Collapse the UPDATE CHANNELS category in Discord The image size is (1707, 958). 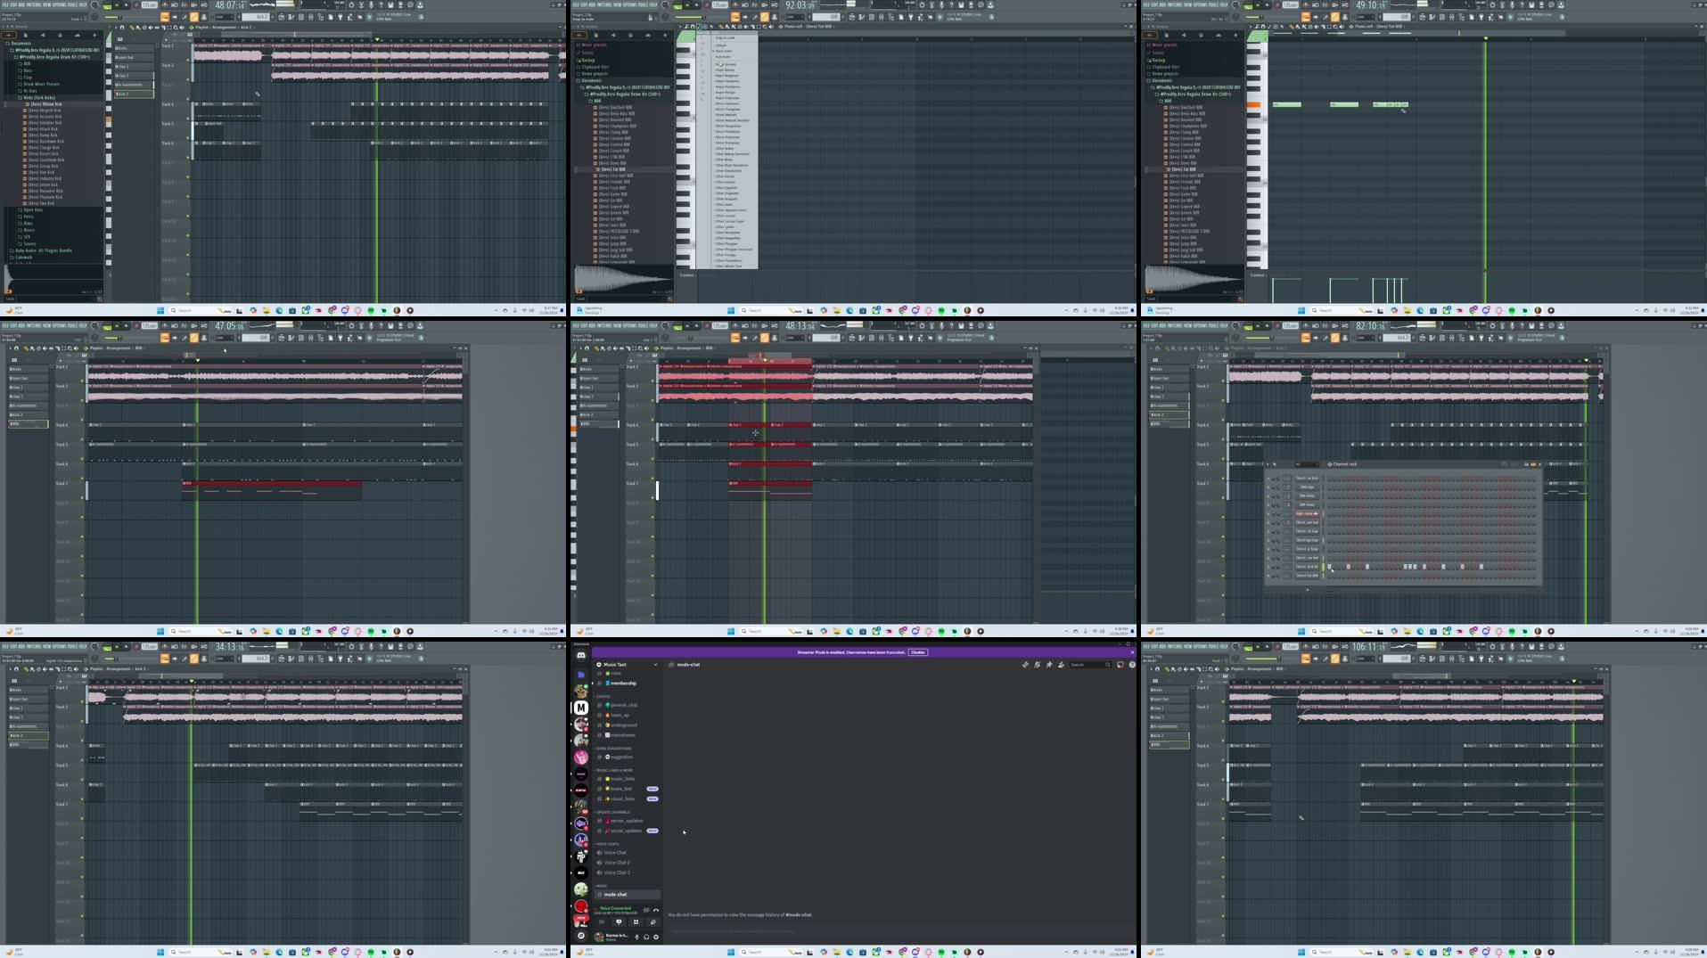(612, 812)
